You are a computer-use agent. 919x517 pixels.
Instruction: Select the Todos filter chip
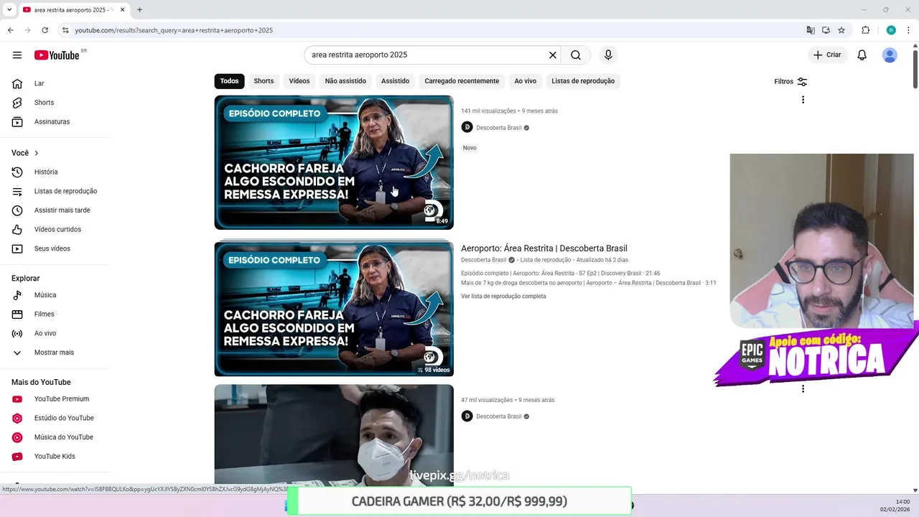click(x=229, y=81)
